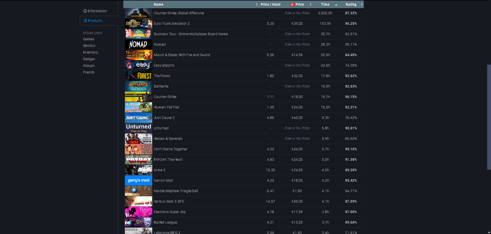
Task: Click Heroes & Generals thumbnail
Action: point(138,139)
